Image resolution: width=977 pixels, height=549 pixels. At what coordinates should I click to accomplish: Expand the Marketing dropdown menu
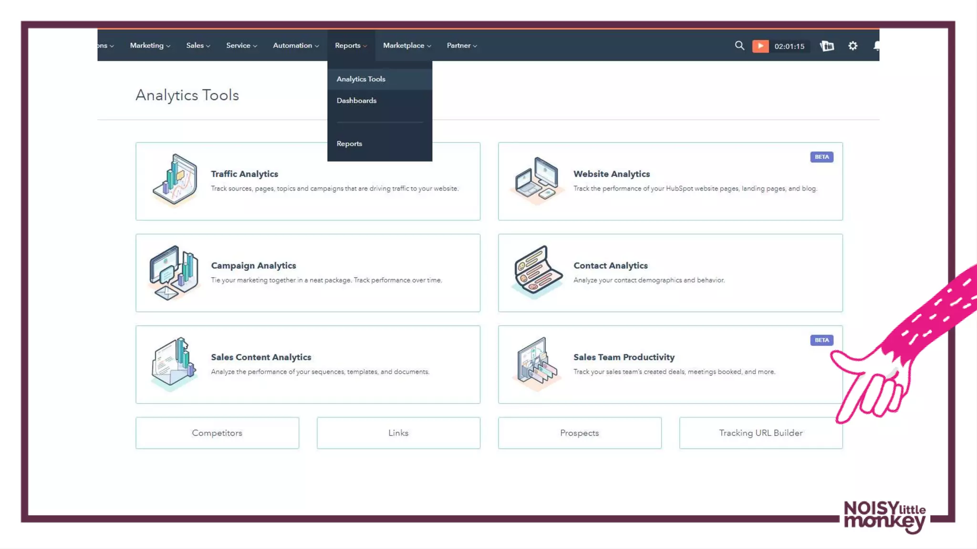coord(150,46)
